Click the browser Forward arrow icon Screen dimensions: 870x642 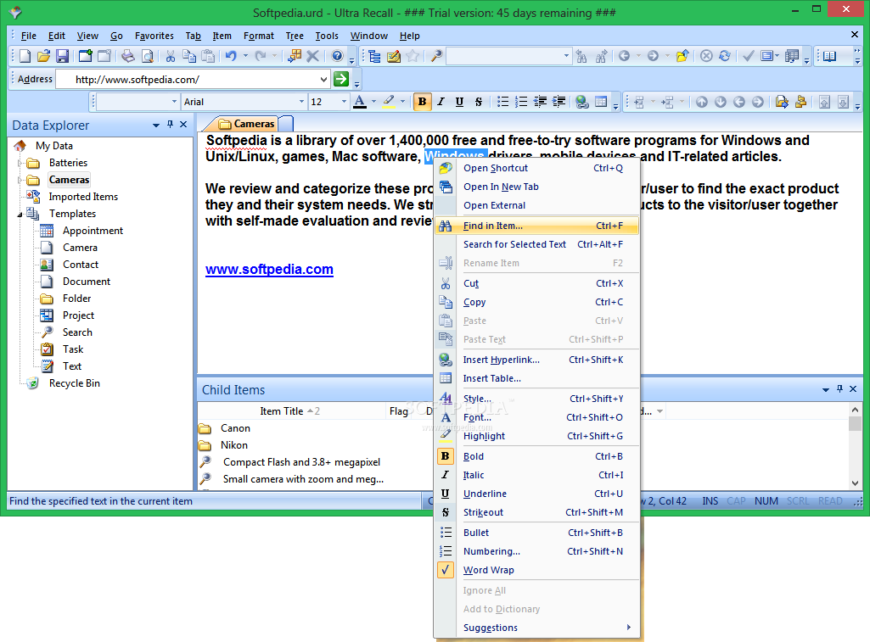point(653,56)
